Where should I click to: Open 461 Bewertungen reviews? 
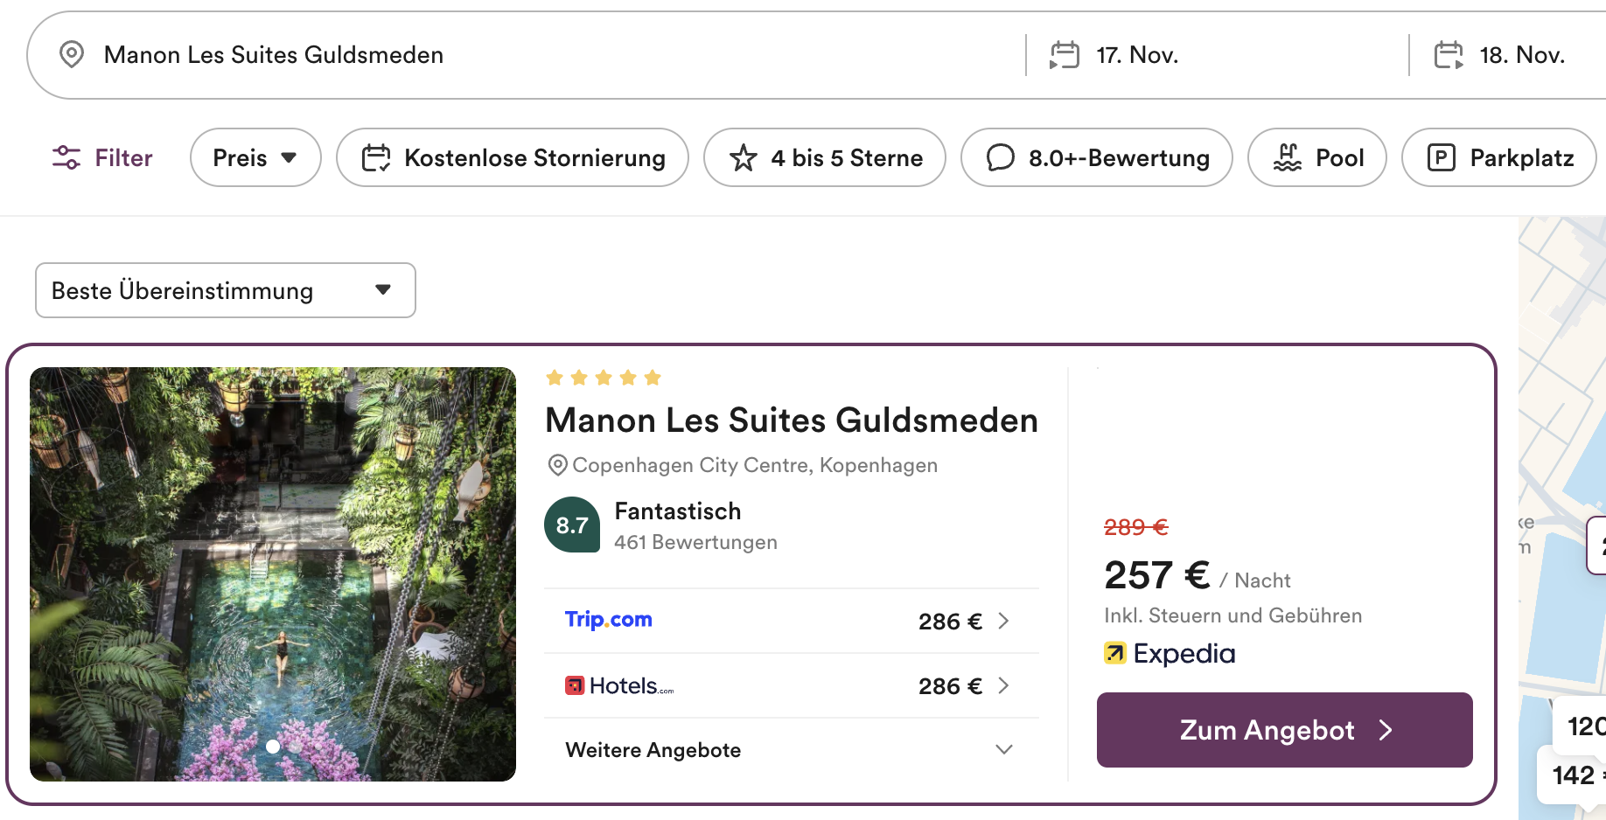pos(695,542)
